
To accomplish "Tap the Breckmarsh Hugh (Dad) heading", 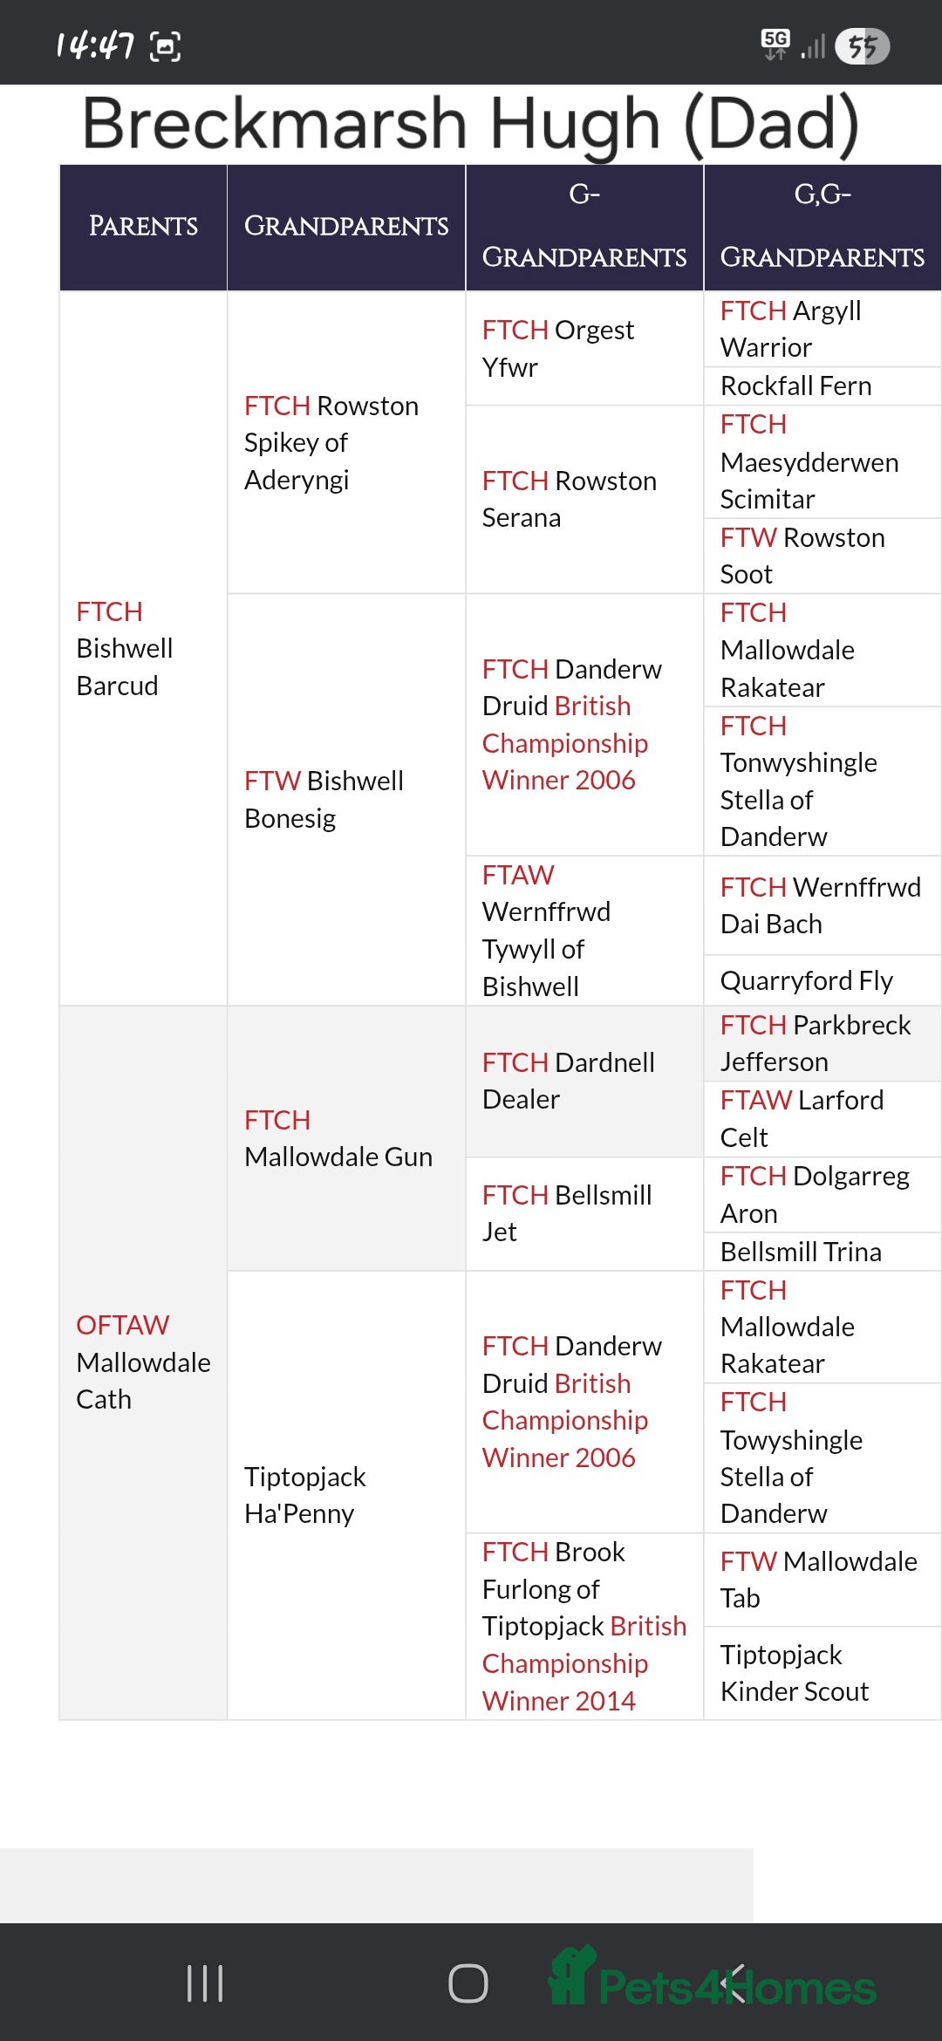I will [x=471, y=124].
